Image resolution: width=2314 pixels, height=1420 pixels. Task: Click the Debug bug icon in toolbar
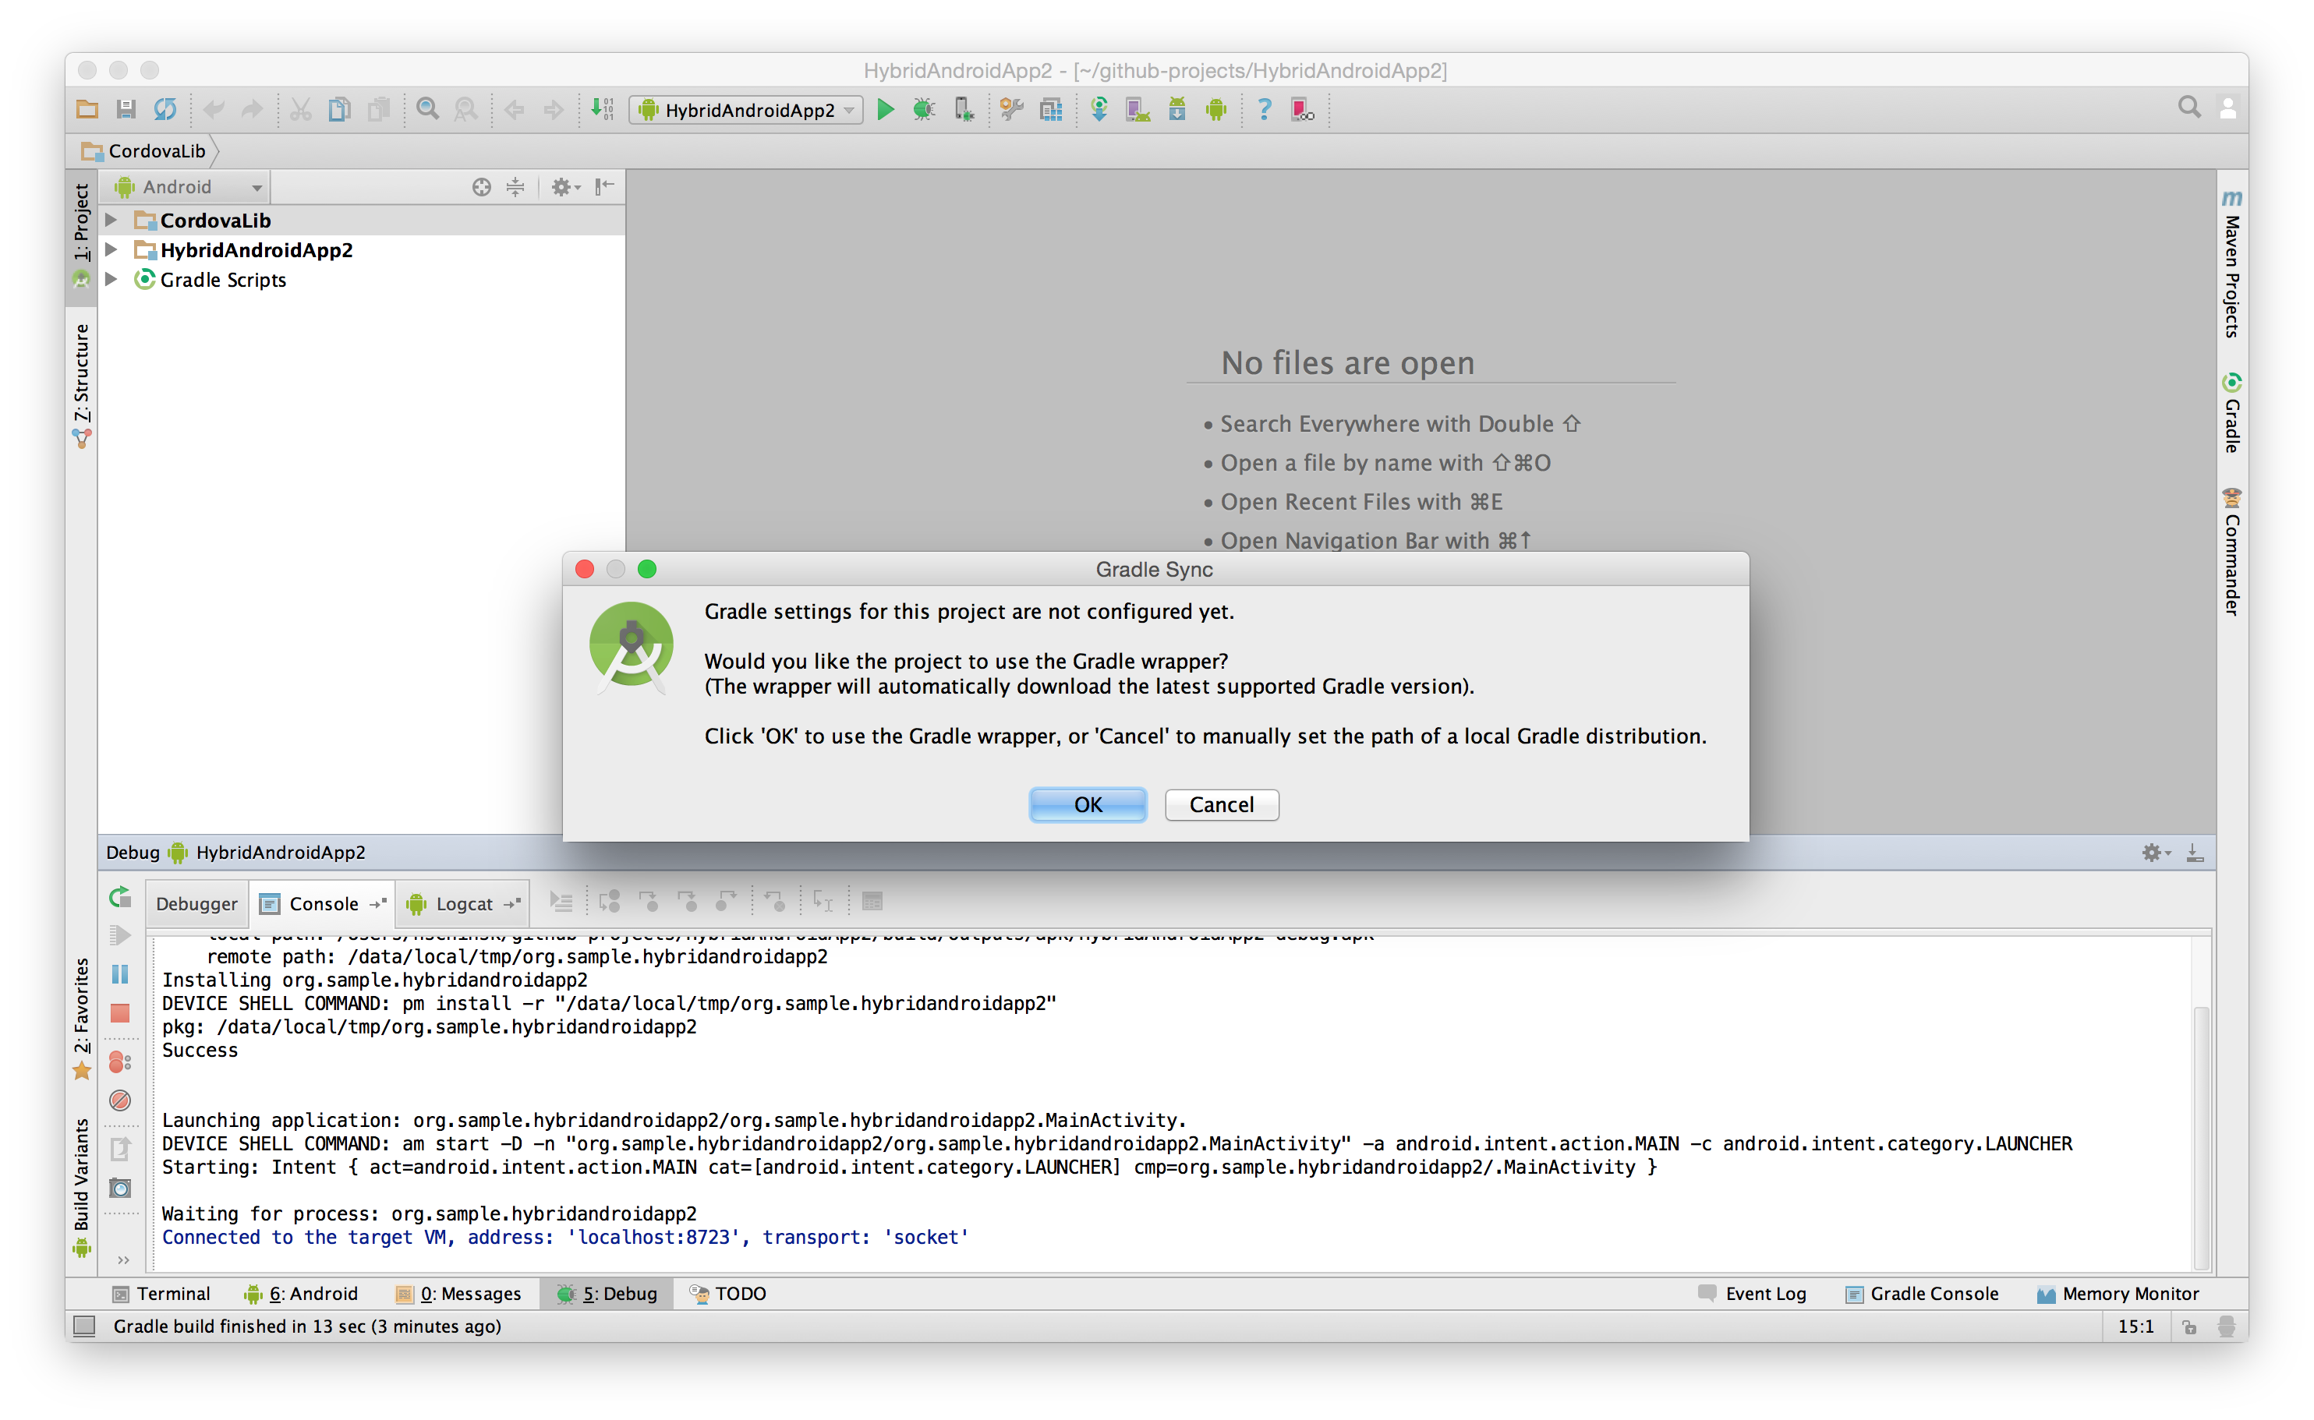[x=925, y=109]
